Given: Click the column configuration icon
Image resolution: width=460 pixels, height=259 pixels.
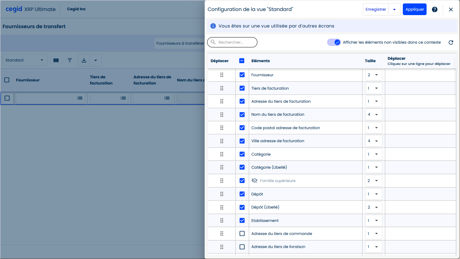Looking at the screenshot, I should 56,60.
